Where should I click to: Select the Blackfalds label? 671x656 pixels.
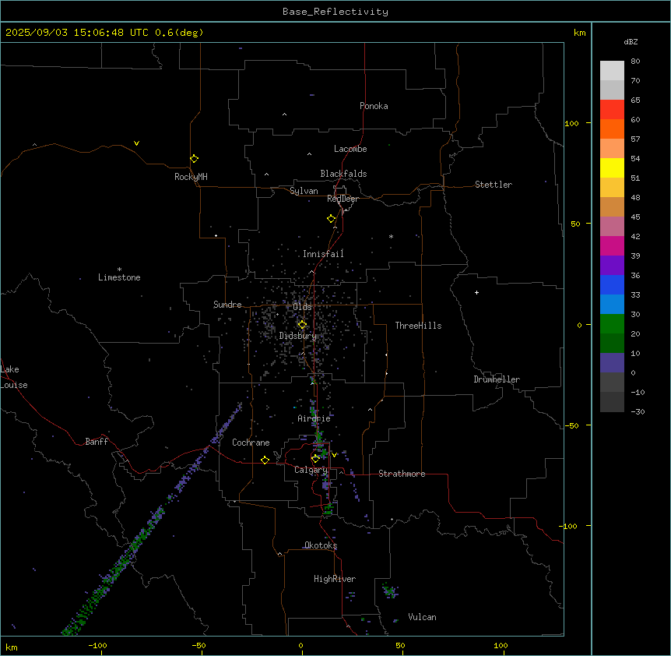(343, 174)
